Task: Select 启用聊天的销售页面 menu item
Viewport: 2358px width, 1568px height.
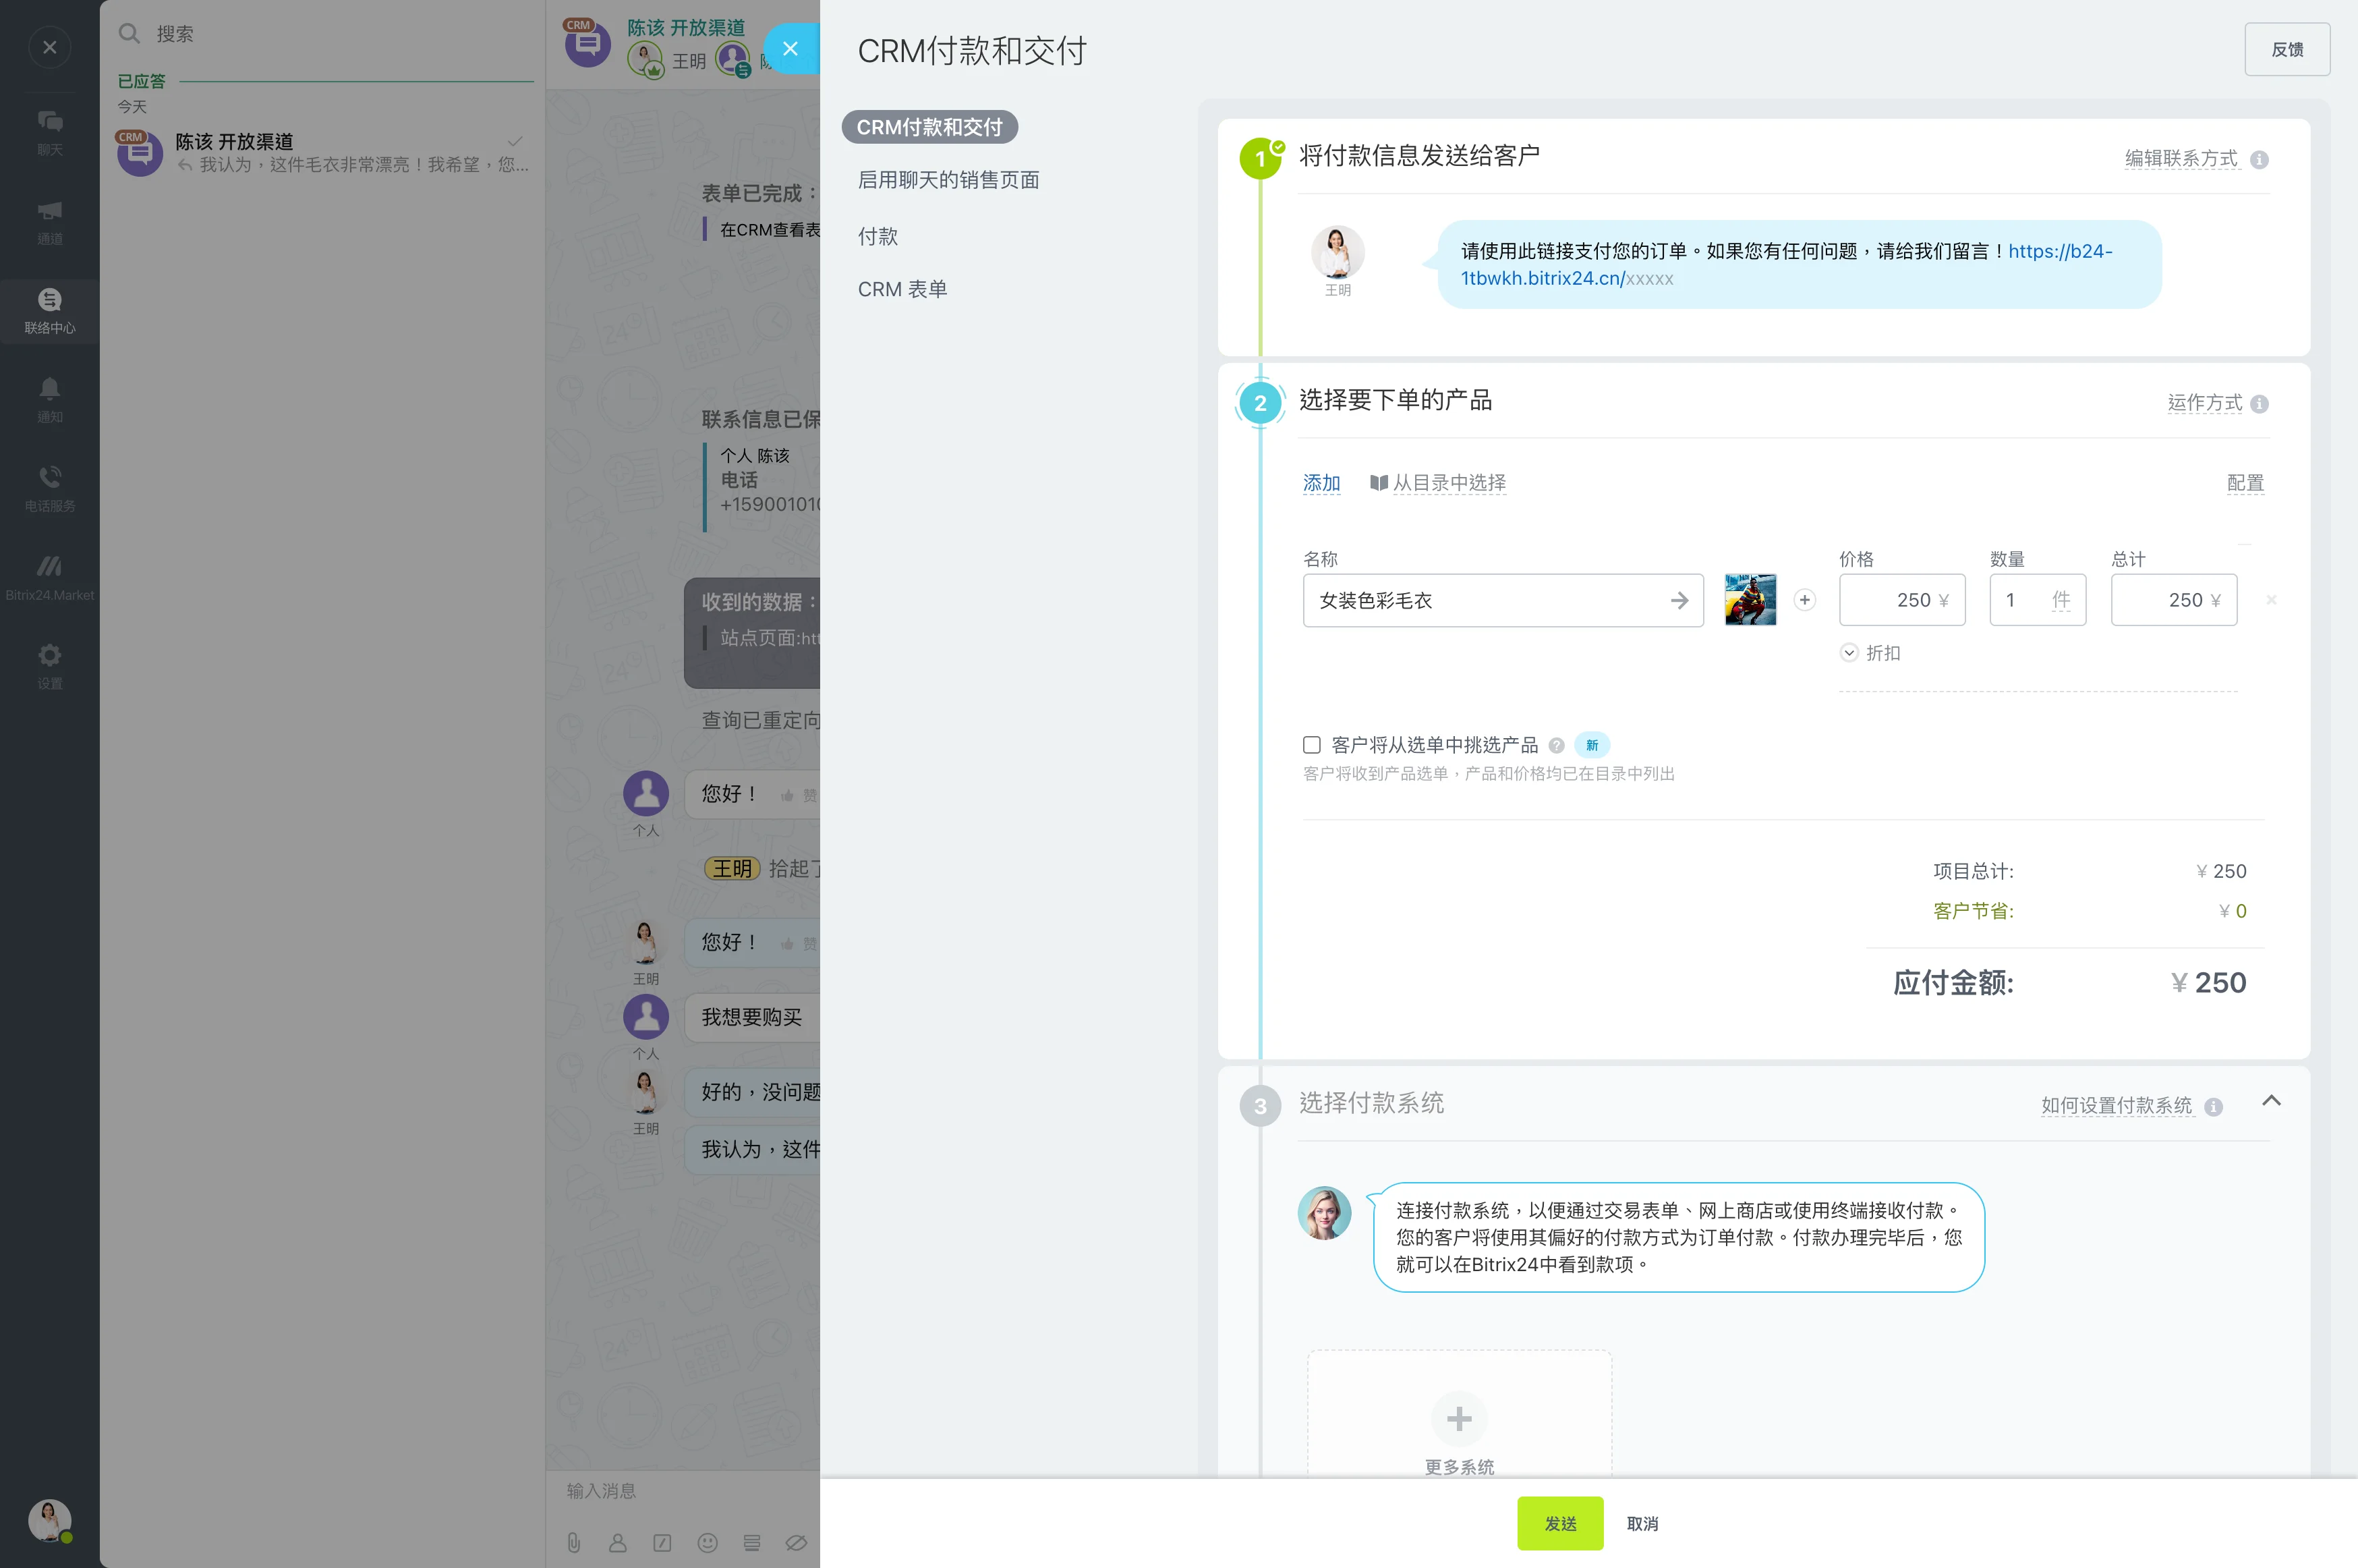Action: pyautogui.click(x=948, y=180)
